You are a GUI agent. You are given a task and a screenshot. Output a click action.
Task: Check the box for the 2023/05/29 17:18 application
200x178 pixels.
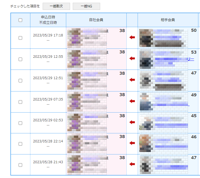20,38
